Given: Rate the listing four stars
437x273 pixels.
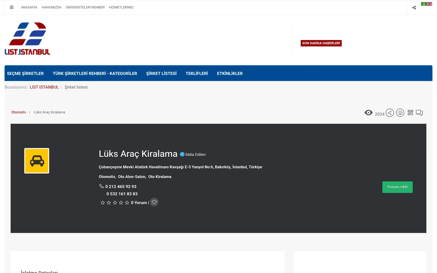Looking at the screenshot, I should click(121, 203).
